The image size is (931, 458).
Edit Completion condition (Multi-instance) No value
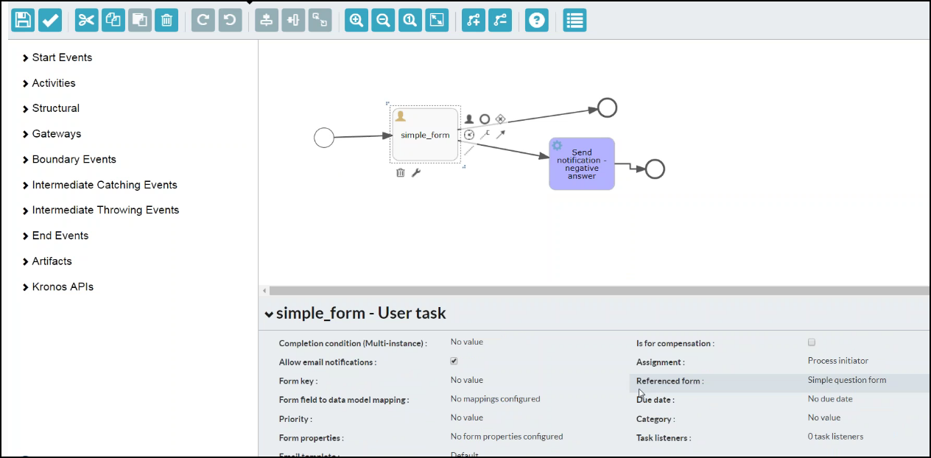(x=467, y=342)
